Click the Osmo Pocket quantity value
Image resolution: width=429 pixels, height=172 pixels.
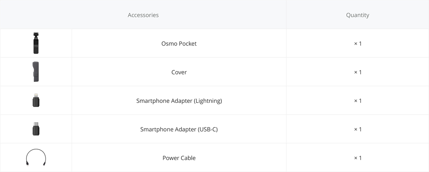358,44
